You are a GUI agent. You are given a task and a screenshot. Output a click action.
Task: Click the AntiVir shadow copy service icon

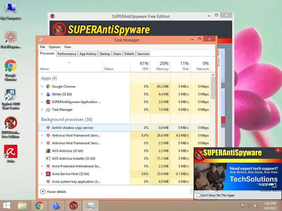pyautogui.click(x=48, y=128)
